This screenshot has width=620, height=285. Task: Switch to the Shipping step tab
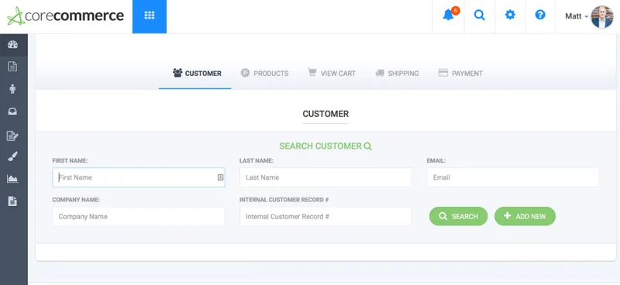397,73
